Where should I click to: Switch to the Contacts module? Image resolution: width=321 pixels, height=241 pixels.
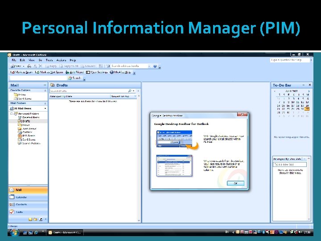[28, 204]
